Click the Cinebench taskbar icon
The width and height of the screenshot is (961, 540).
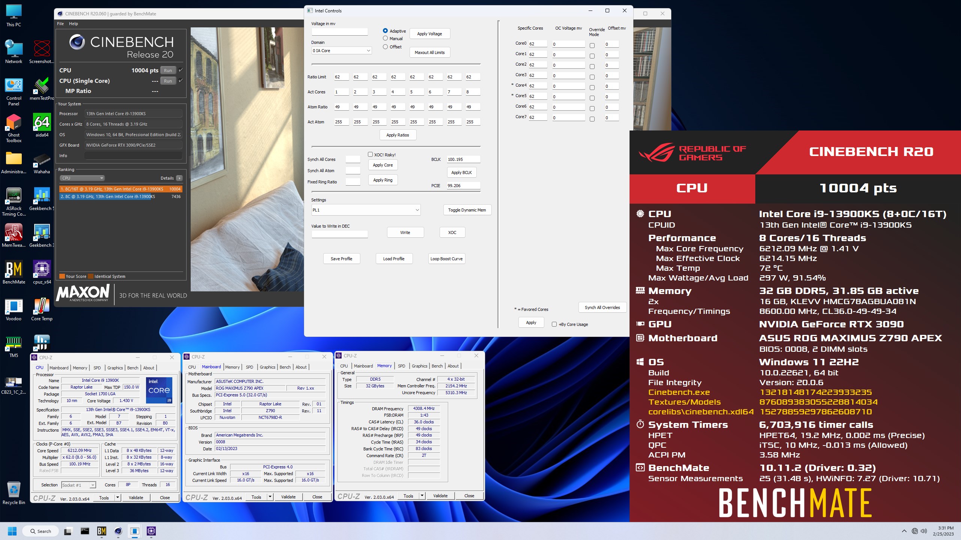pyautogui.click(x=118, y=531)
